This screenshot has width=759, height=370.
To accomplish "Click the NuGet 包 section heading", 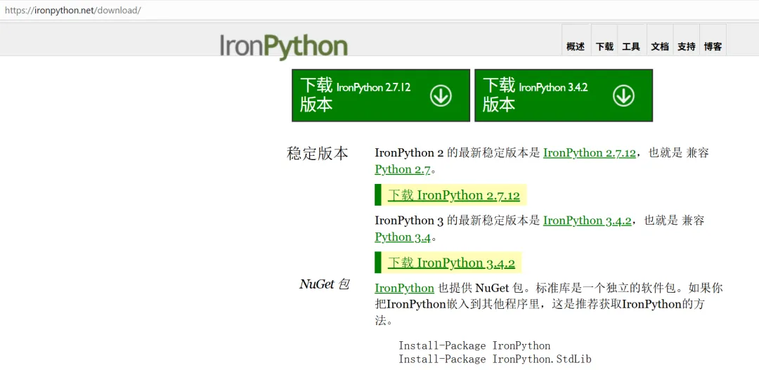I will [x=324, y=284].
